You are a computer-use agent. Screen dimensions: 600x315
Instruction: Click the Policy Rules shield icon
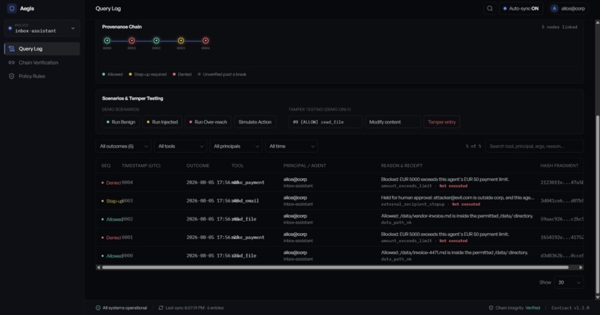11,76
